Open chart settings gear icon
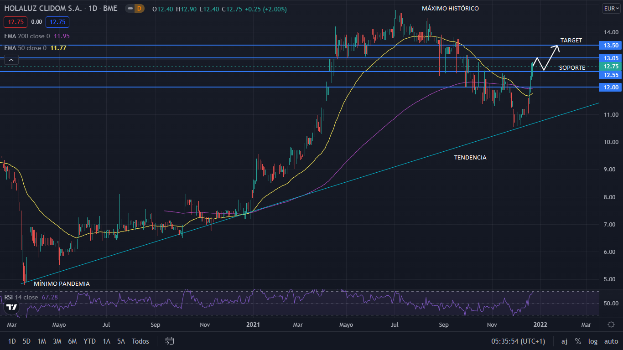Screen dimensions: 623x350 click(611, 324)
